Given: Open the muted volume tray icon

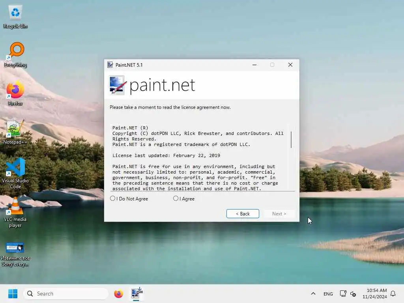Looking at the screenshot, I should (353, 294).
